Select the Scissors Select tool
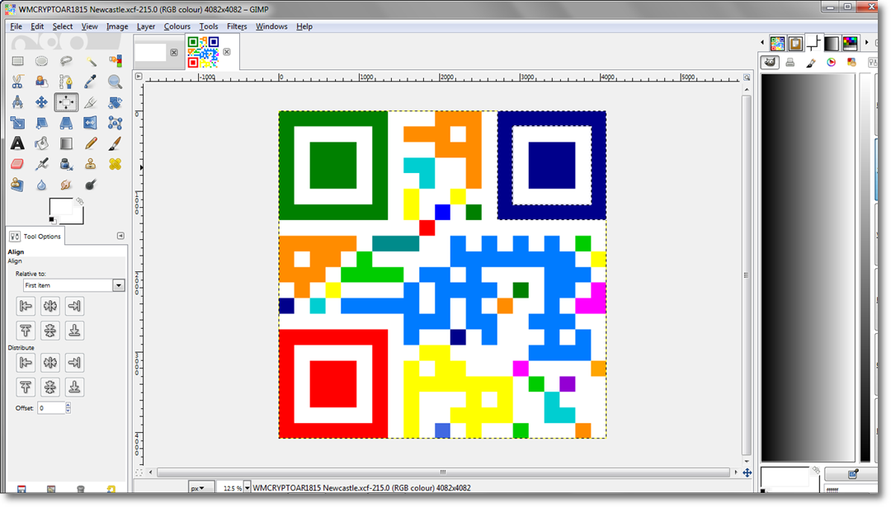 tap(17, 82)
